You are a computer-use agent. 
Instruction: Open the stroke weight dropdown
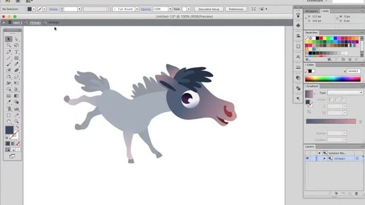pyautogui.click(x=79, y=9)
